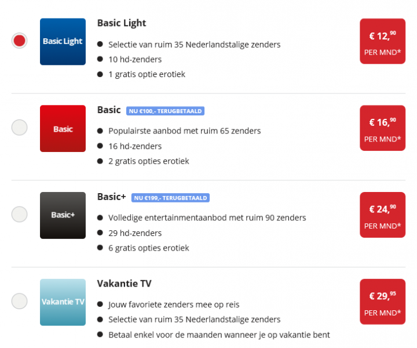Click the €24,90 per month price button
The image size is (417, 348).
pos(382,215)
